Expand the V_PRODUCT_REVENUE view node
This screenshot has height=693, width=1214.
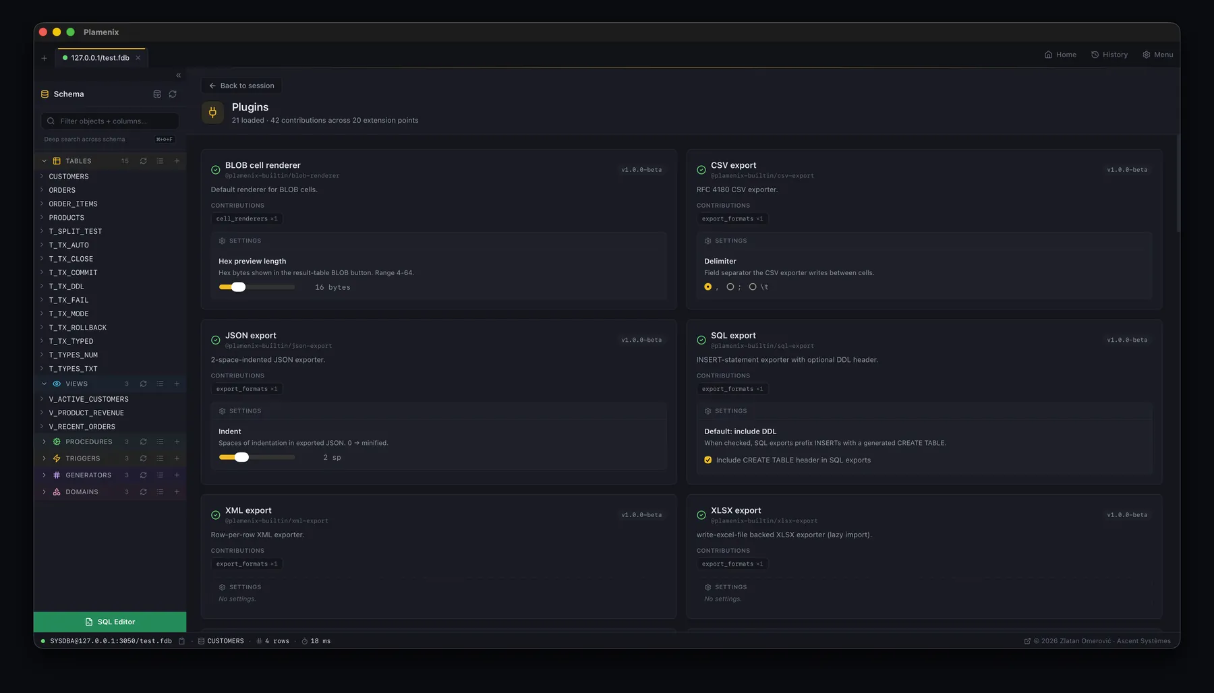[x=42, y=413]
